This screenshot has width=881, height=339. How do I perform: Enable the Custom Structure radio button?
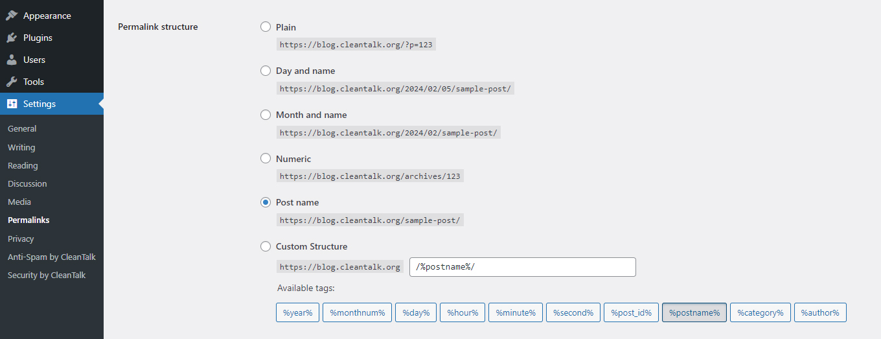(x=266, y=246)
